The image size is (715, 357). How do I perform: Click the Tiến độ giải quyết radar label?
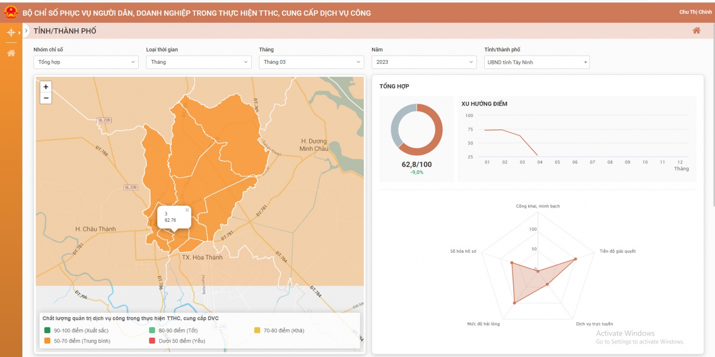[618, 251]
